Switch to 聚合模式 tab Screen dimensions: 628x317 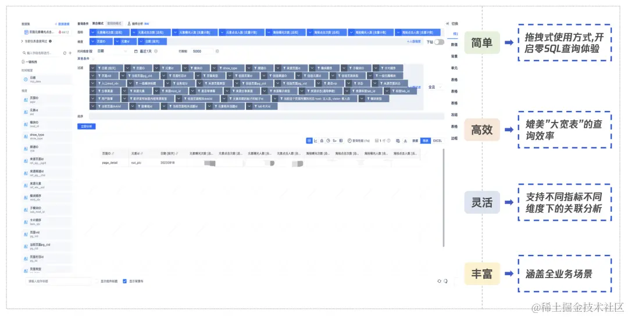pyautogui.click(x=98, y=24)
